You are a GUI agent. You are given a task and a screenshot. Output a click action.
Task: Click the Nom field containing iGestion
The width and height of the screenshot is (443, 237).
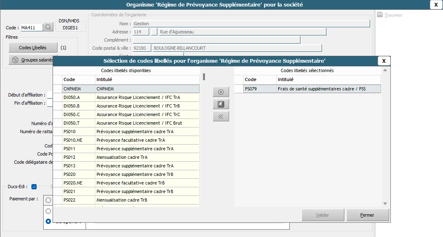point(251,24)
